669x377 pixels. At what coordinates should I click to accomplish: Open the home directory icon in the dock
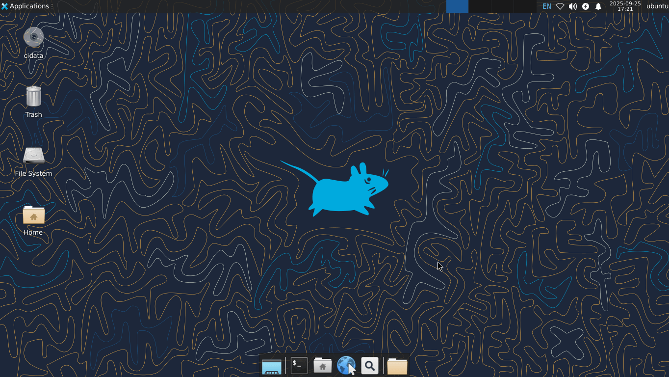pos(322,365)
